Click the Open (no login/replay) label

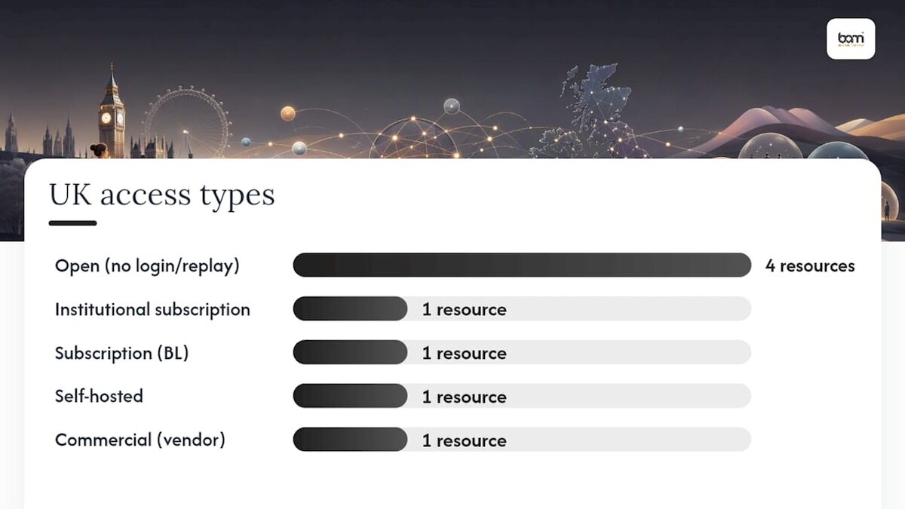[147, 266]
